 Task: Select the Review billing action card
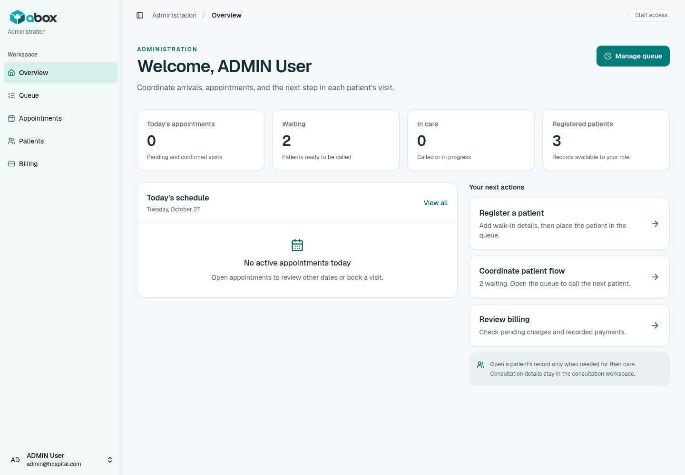coord(569,325)
